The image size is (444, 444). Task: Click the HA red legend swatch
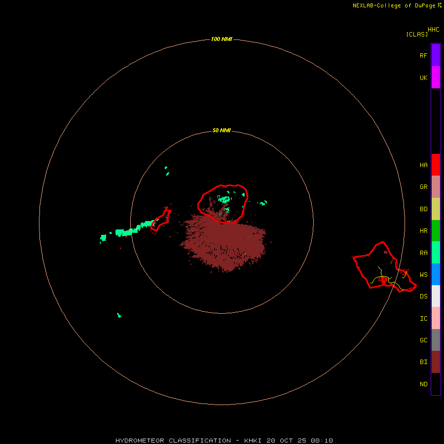tap(436, 165)
